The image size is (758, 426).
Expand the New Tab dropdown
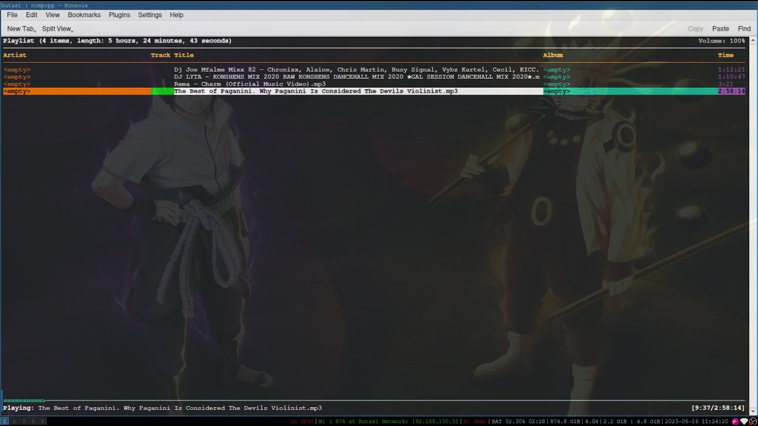(22, 28)
